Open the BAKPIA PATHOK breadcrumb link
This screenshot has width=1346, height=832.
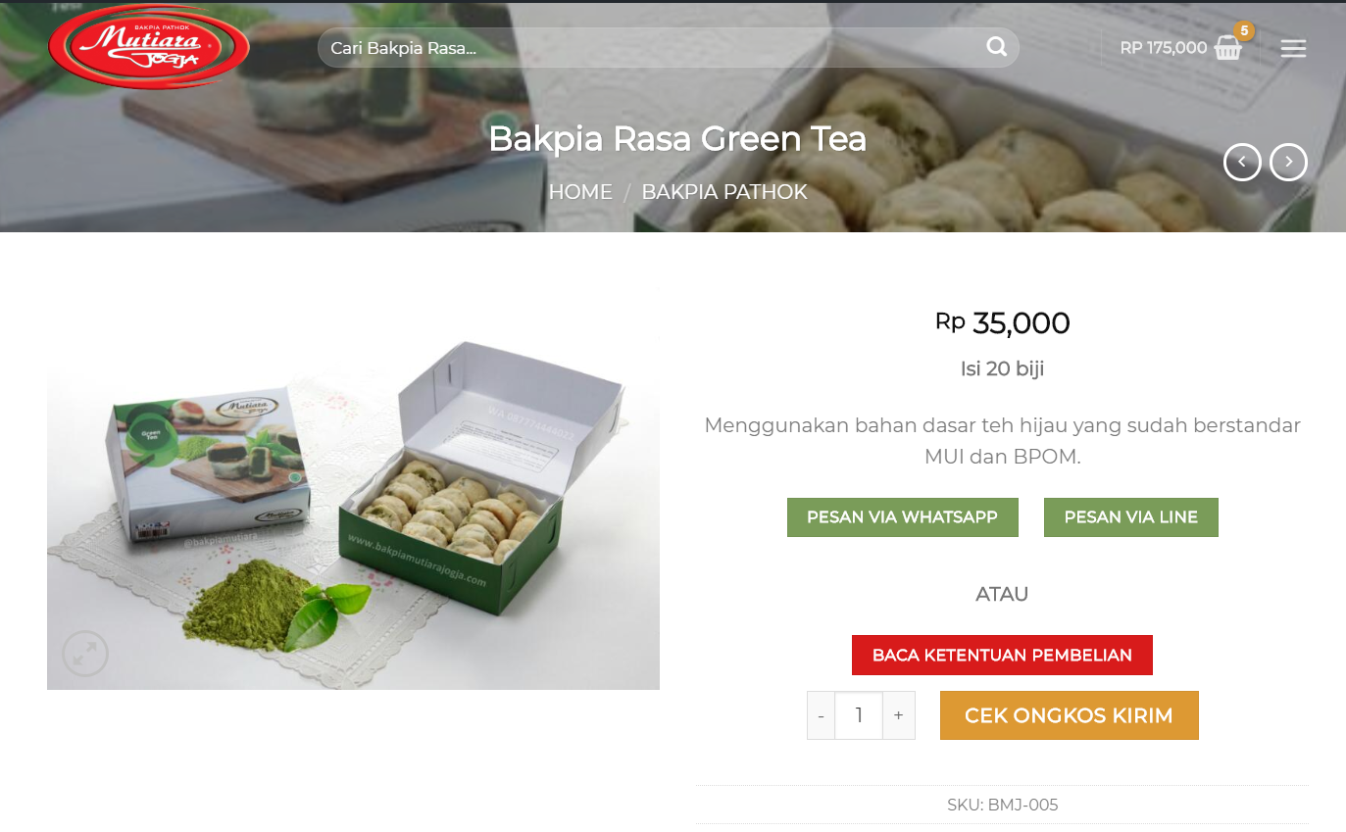(724, 192)
